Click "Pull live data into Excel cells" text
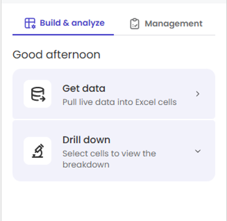The height and width of the screenshot is (221, 227). (x=119, y=102)
